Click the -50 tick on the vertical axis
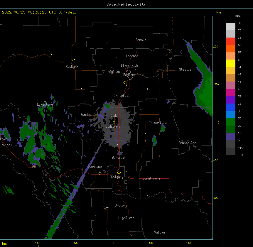This screenshot has width=253, height=247. (215, 160)
